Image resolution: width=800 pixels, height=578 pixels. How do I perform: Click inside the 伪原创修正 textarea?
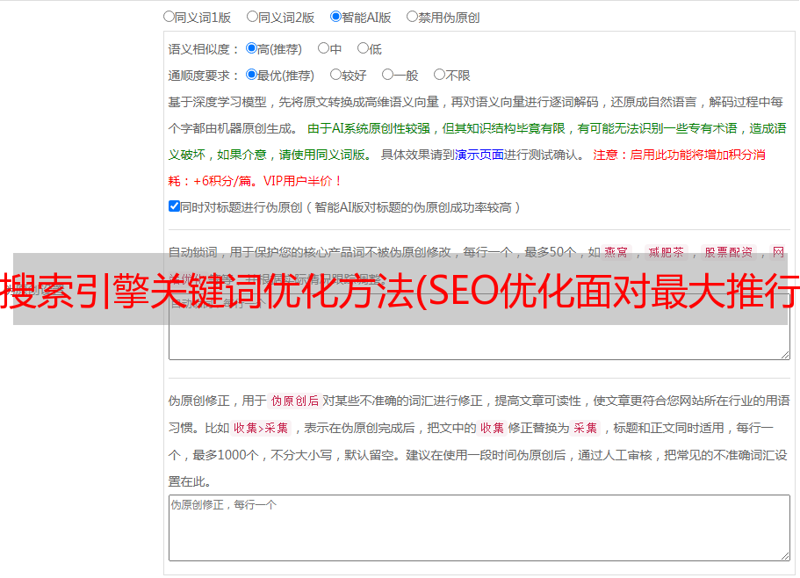(x=479, y=528)
